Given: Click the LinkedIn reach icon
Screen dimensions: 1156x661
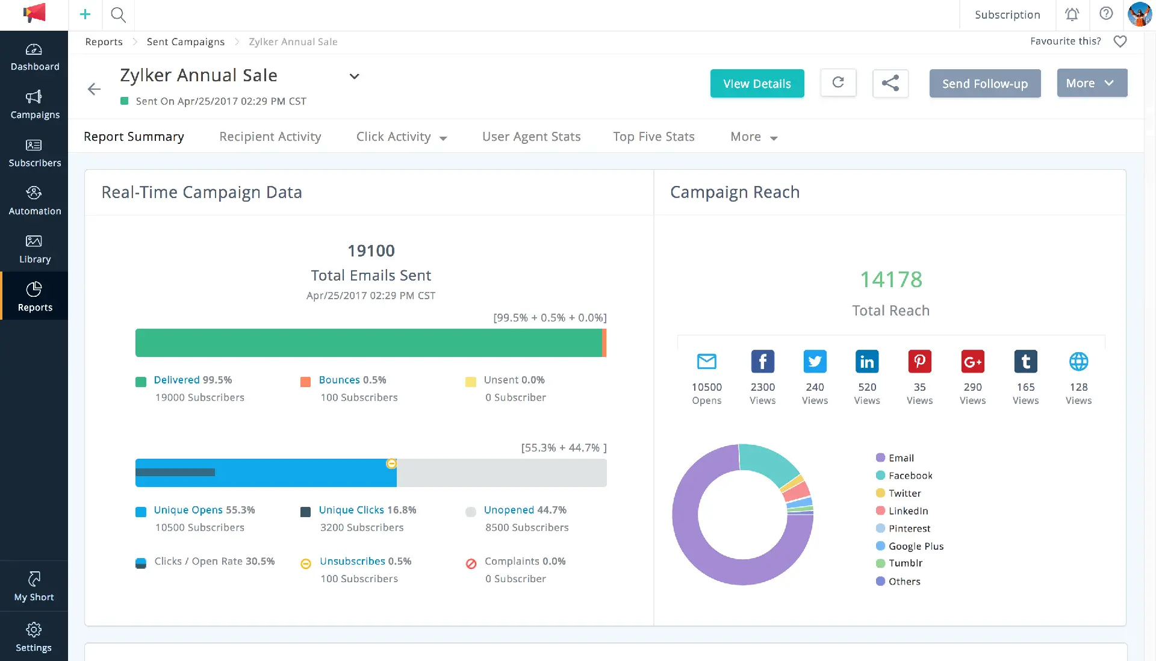Looking at the screenshot, I should pos(867,361).
